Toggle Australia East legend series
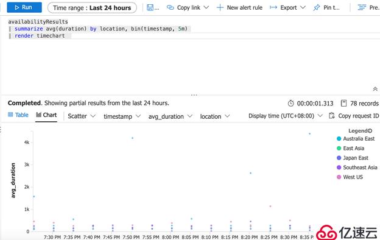 [356, 139]
